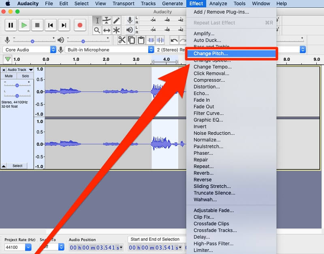Cut the selected audio with scissors icon
Viewport: 324px width, 254px height.
coord(122,41)
